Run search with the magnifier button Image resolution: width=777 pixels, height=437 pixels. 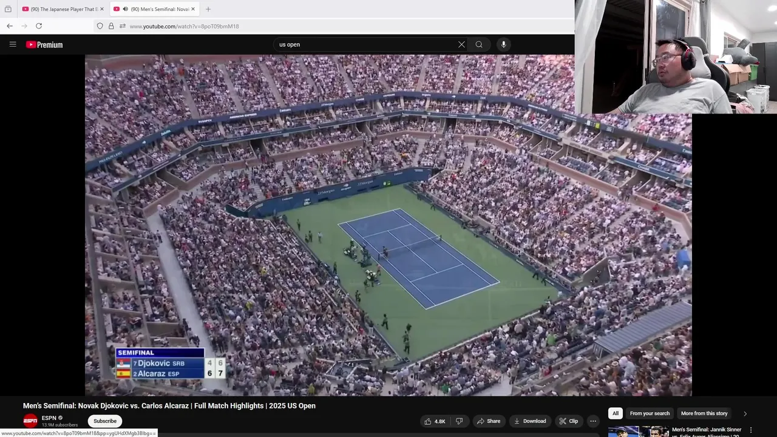coord(479,44)
